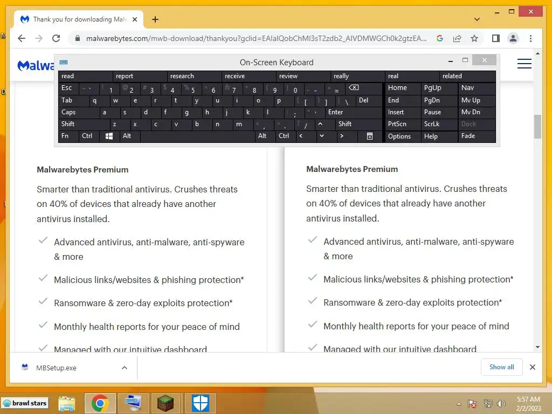Click the spacebar on On-Screen Keyboard

(198, 136)
